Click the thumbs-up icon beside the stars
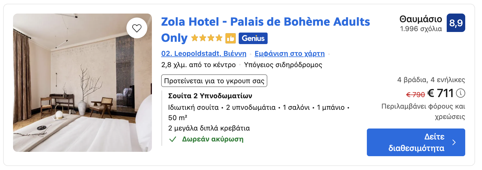This screenshot has width=482, height=170. pos(231,38)
